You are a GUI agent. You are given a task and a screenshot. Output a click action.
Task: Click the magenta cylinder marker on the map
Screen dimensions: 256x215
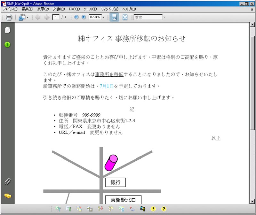click(x=111, y=163)
